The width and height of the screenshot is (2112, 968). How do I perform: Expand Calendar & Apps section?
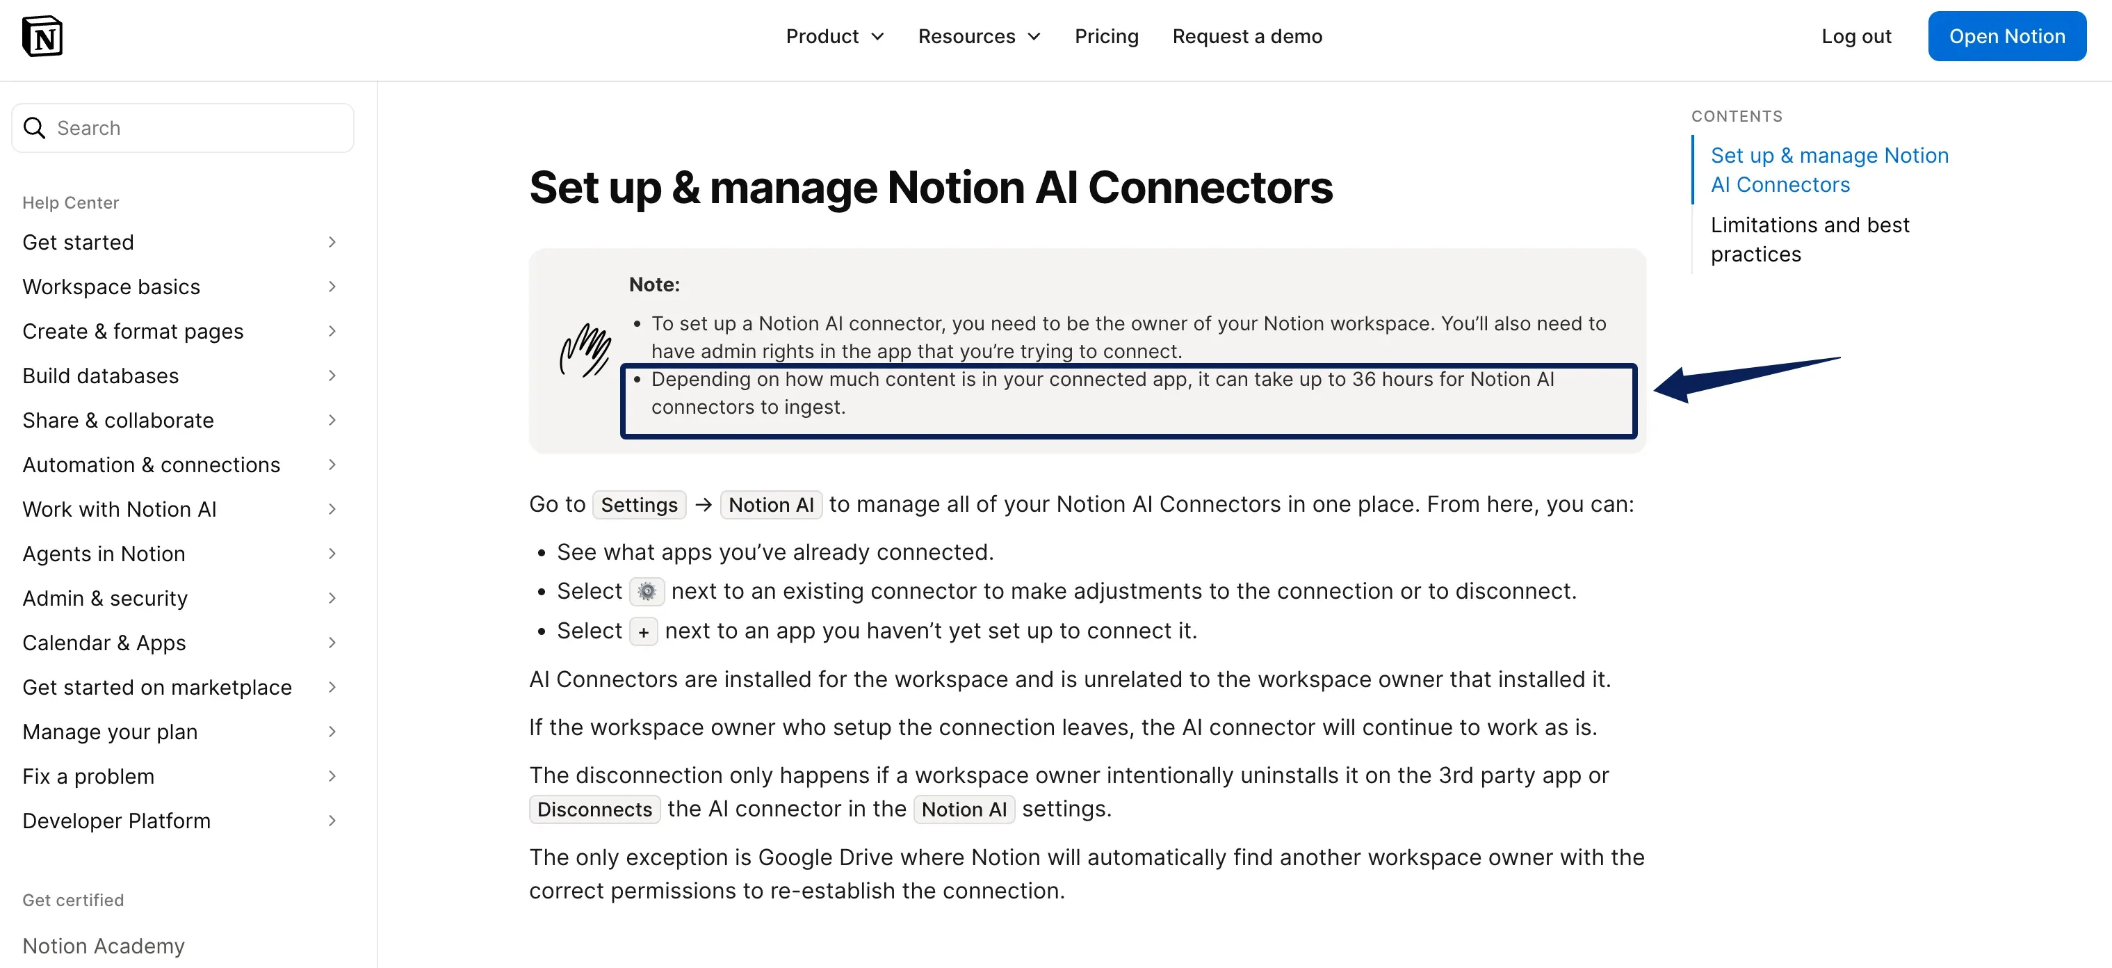(x=180, y=643)
